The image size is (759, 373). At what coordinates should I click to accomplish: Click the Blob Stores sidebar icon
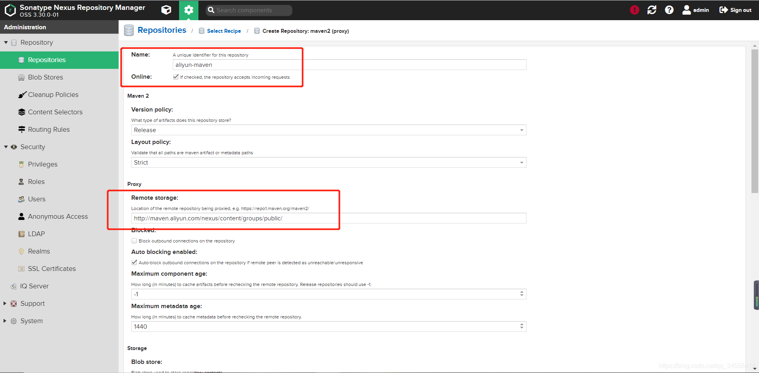point(21,78)
